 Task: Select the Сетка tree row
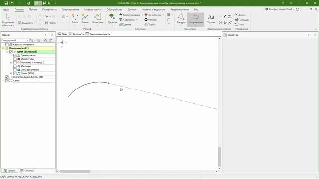pos(28,81)
